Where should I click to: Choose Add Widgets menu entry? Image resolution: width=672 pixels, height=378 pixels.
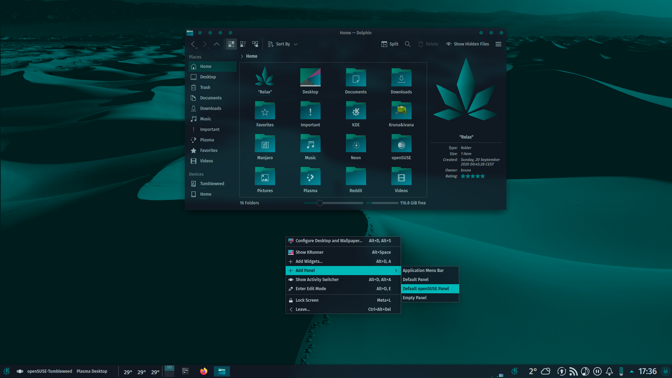click(343, 261)
